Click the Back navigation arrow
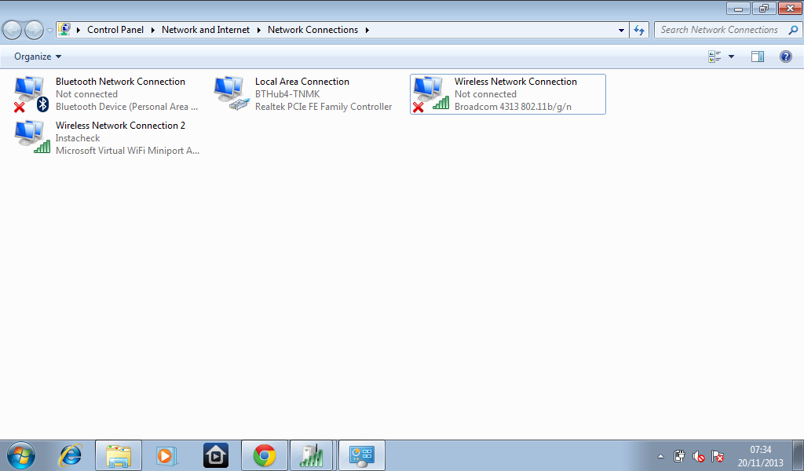The width and height of the screenshot is (804, 471). point(13,31)
